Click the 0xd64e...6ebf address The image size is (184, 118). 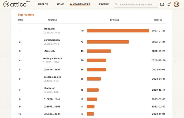click(52, 70)
